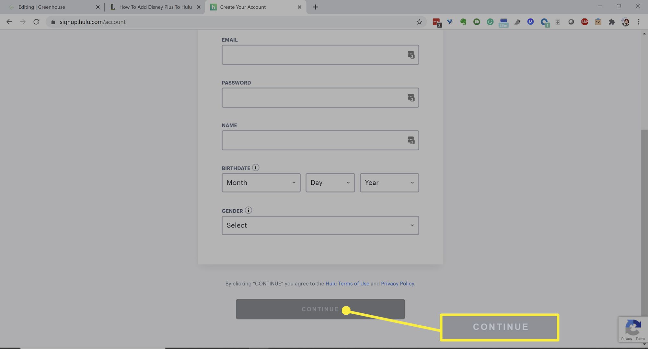The image size is (648, 349).
Task: Click the browser back arrow
Action: (9, 22)
